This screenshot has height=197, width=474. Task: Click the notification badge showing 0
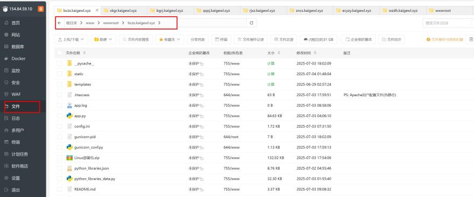point(40,9)
